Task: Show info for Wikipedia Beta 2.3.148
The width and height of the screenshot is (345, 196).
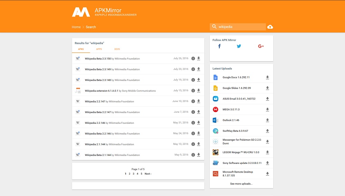Action: pos(193,80)
